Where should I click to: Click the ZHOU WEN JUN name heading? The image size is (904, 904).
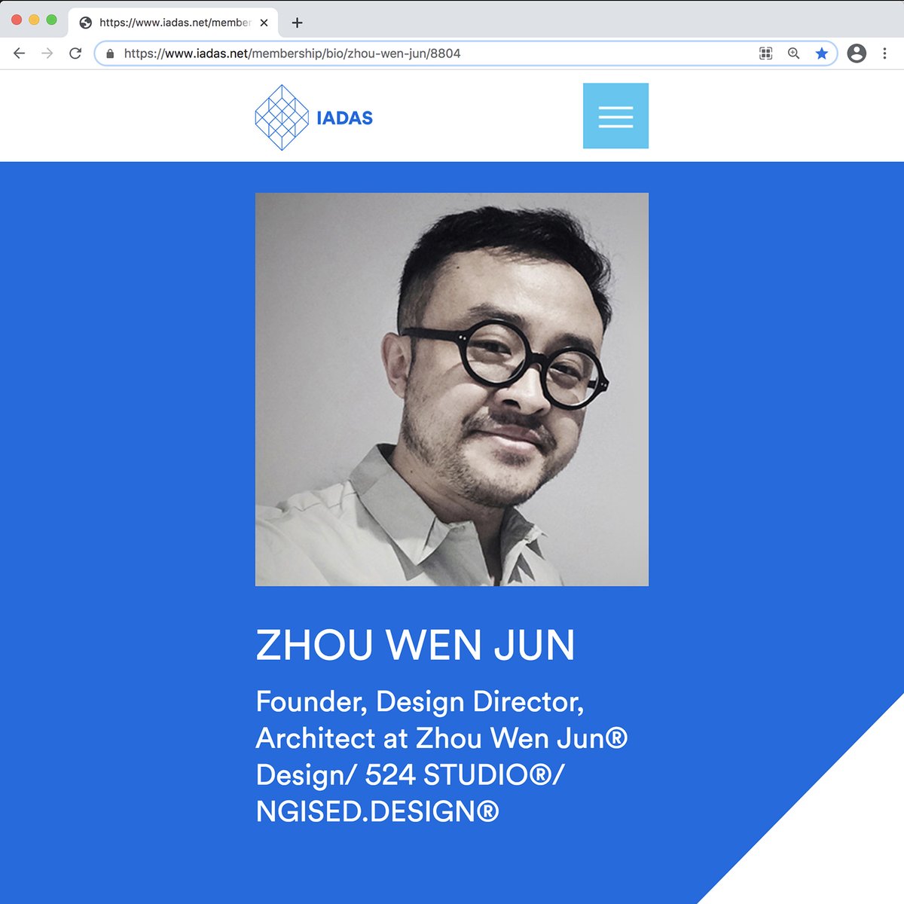point(415,645)
